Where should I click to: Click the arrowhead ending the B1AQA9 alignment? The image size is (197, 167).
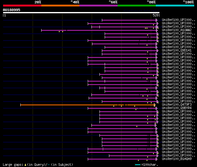157,159
